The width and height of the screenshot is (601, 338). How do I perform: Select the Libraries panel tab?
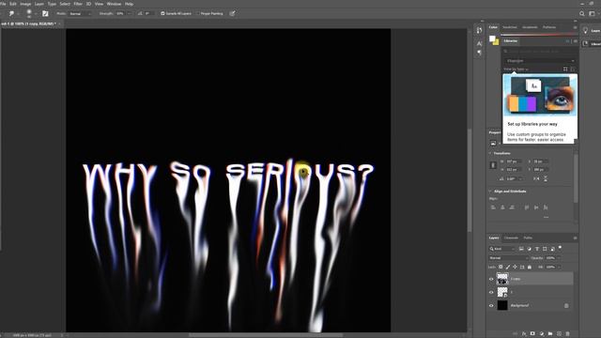coord(511,41)
